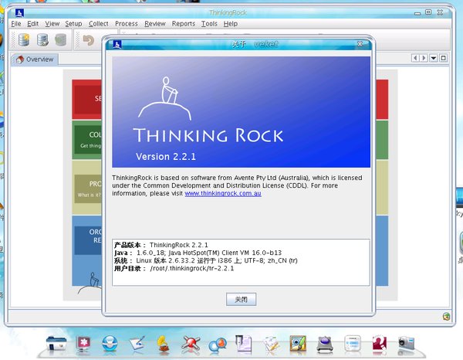The image size is (463, 360).
Task: Click the Thinking Rock splash banner image
Action: (x=241, y=108)
